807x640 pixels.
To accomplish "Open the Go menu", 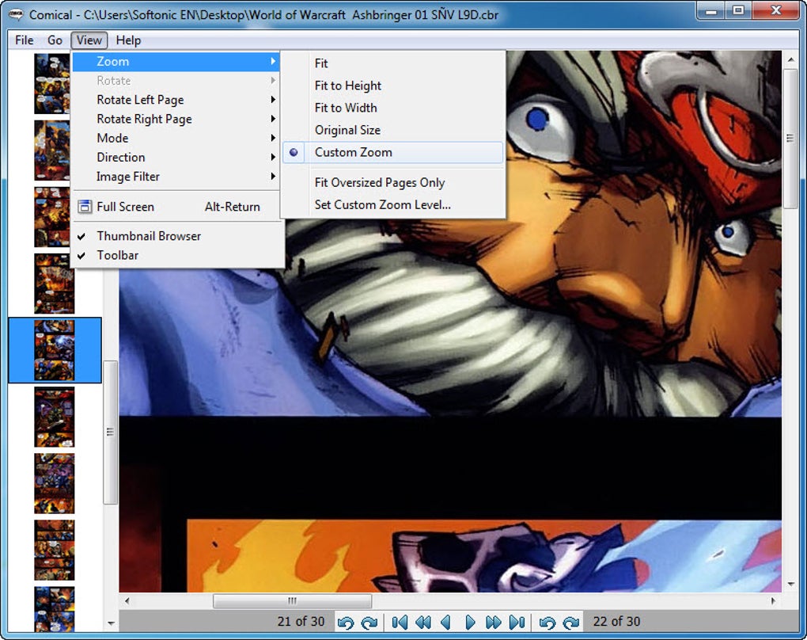I will point(55,40).
